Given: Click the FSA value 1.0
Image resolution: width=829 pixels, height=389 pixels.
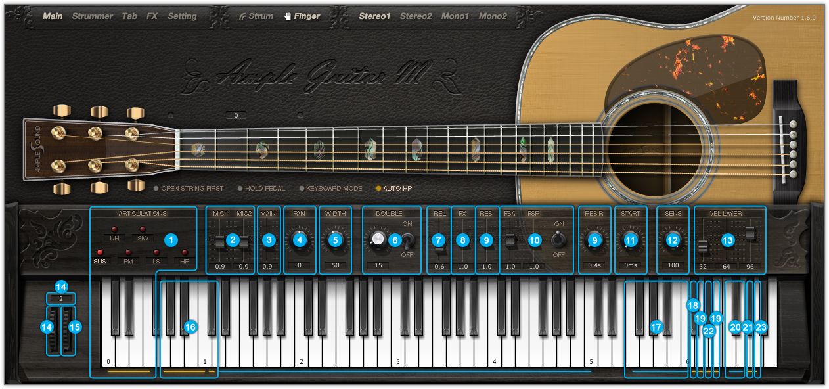Looking at the screenshot, I should (510, 266).
